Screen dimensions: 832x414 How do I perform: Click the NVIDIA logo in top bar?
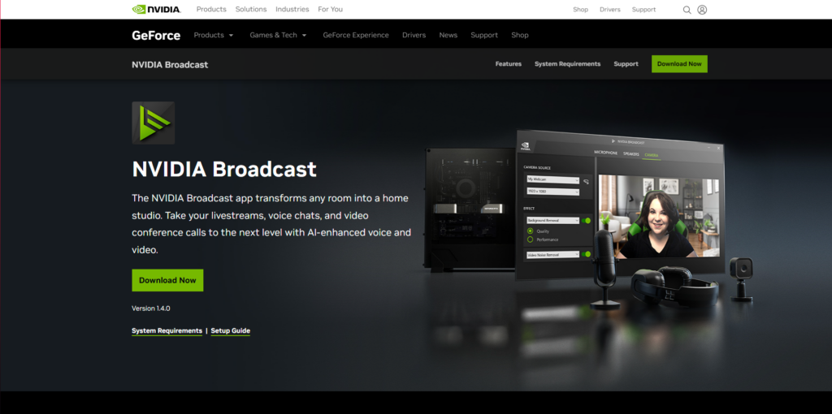pos(156,10)
